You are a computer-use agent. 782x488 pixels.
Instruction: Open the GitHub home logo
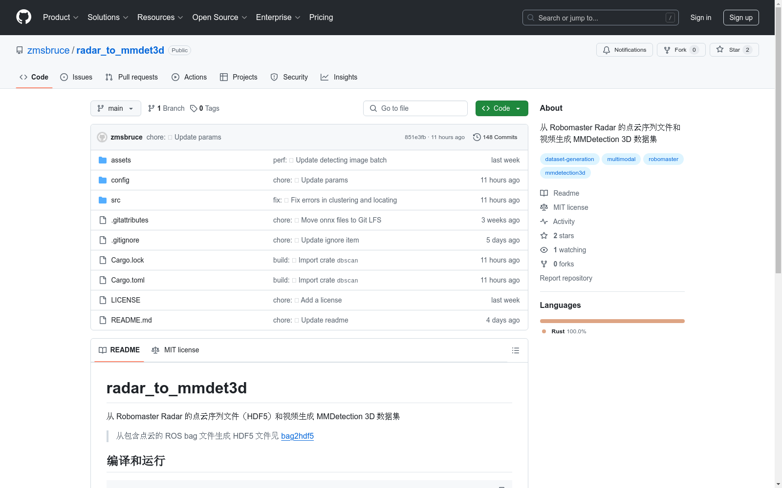tap(23, 17)
